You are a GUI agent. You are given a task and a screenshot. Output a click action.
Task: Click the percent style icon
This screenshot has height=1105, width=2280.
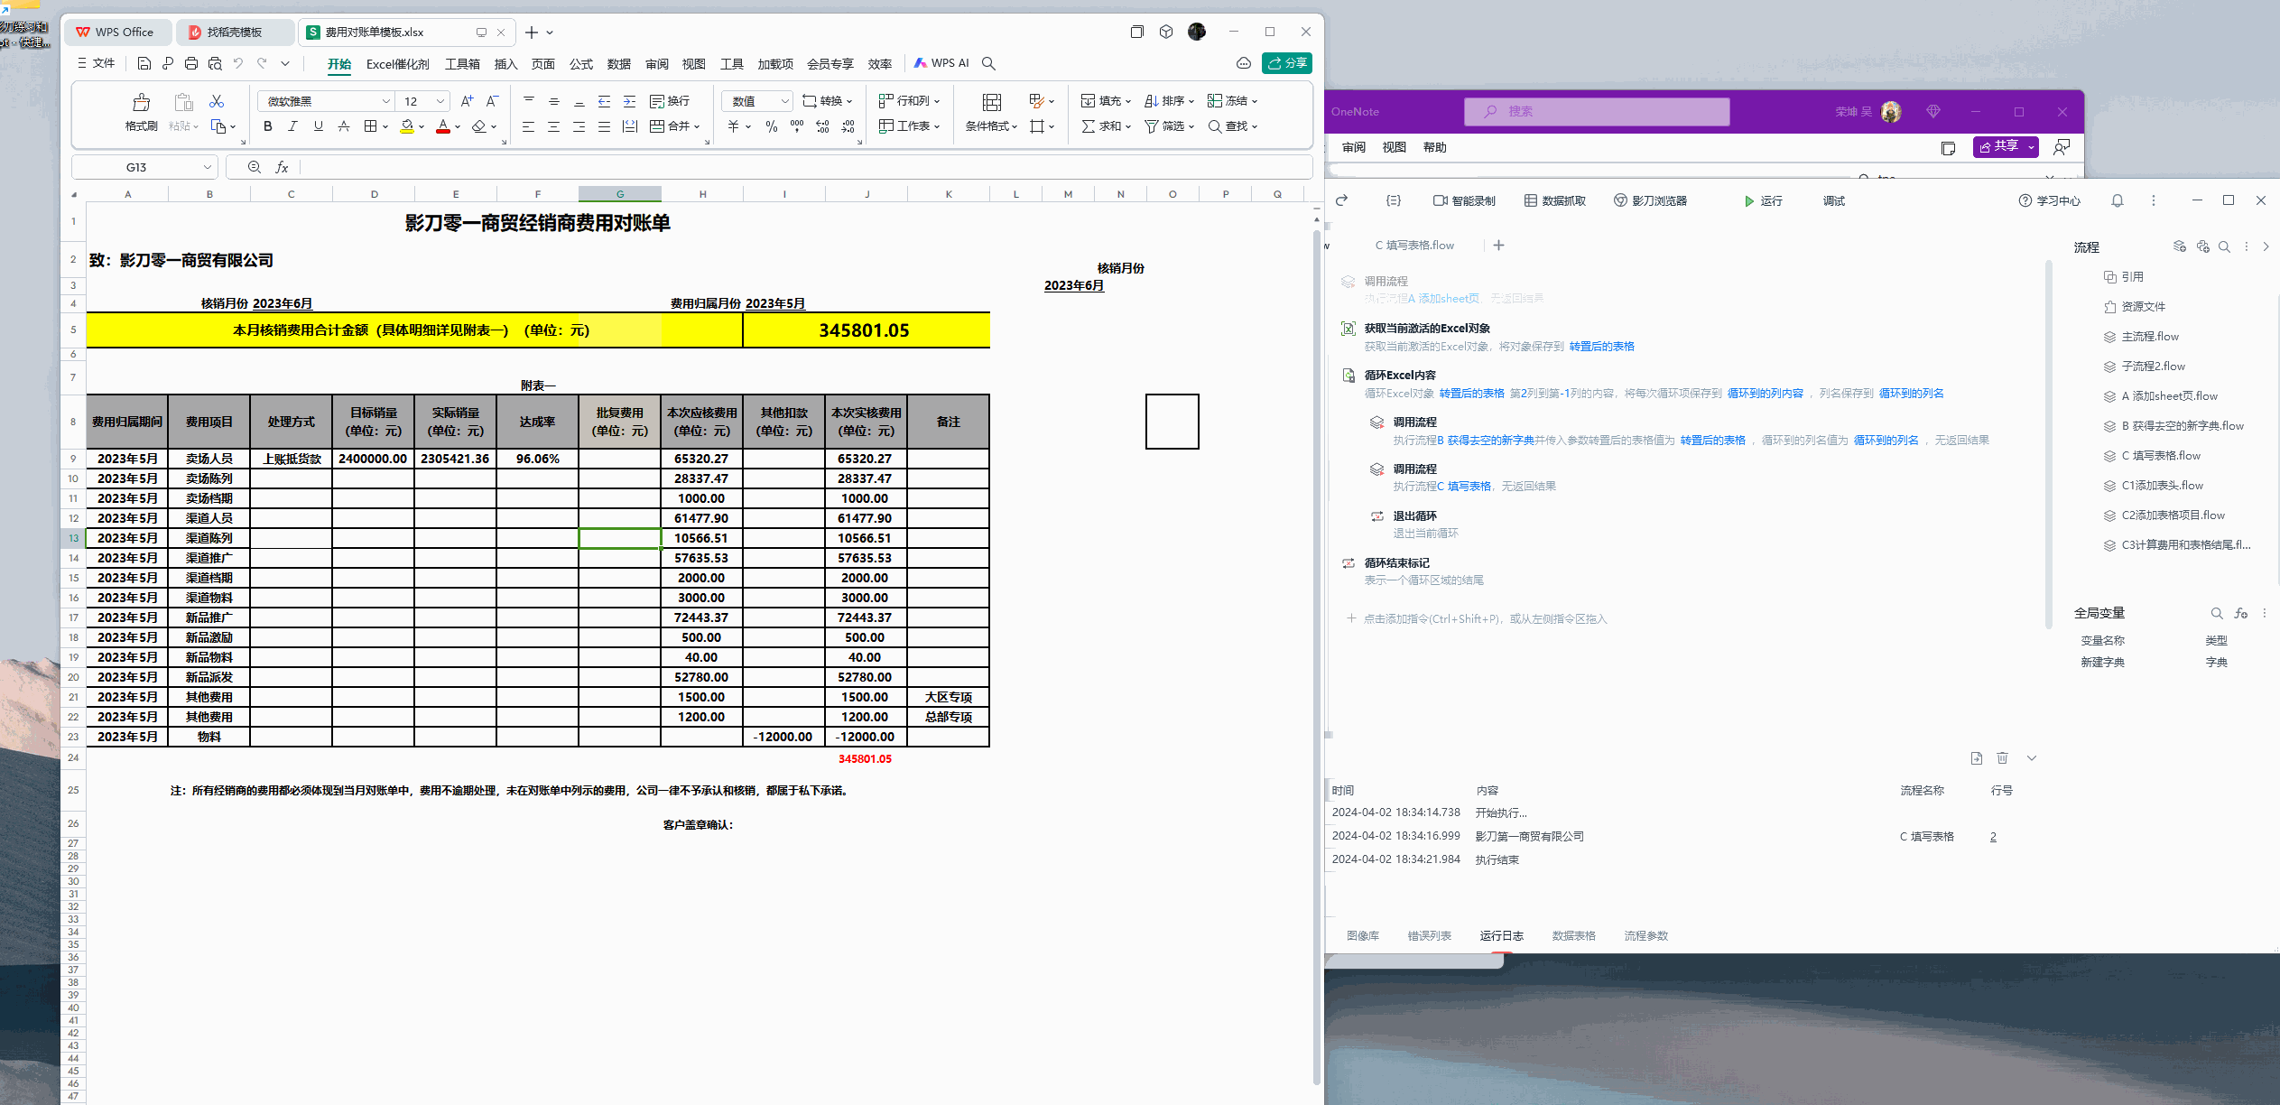point(772,126)
